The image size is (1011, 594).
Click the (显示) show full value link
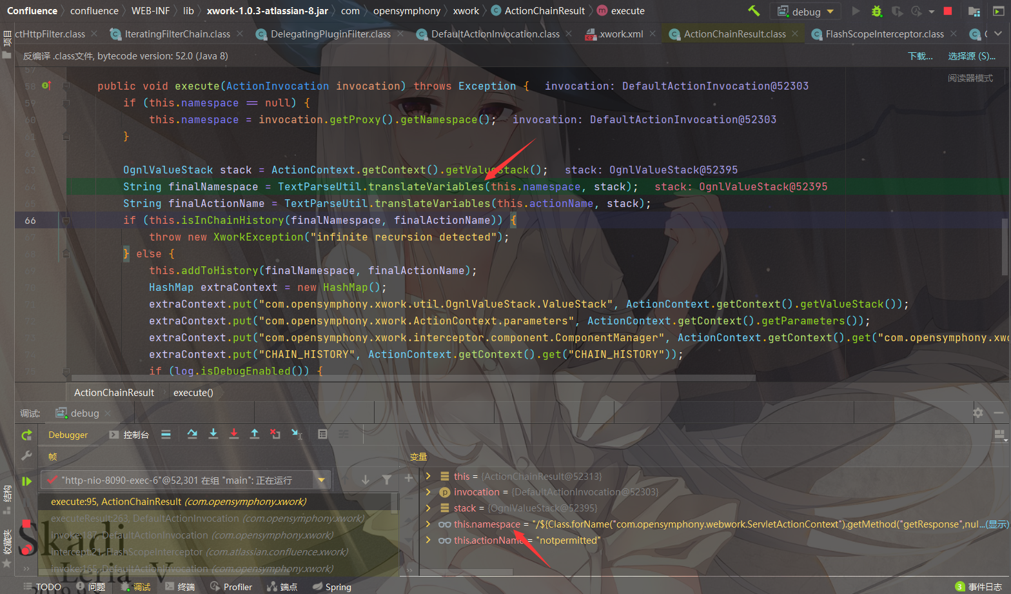(x=997, y=524)
